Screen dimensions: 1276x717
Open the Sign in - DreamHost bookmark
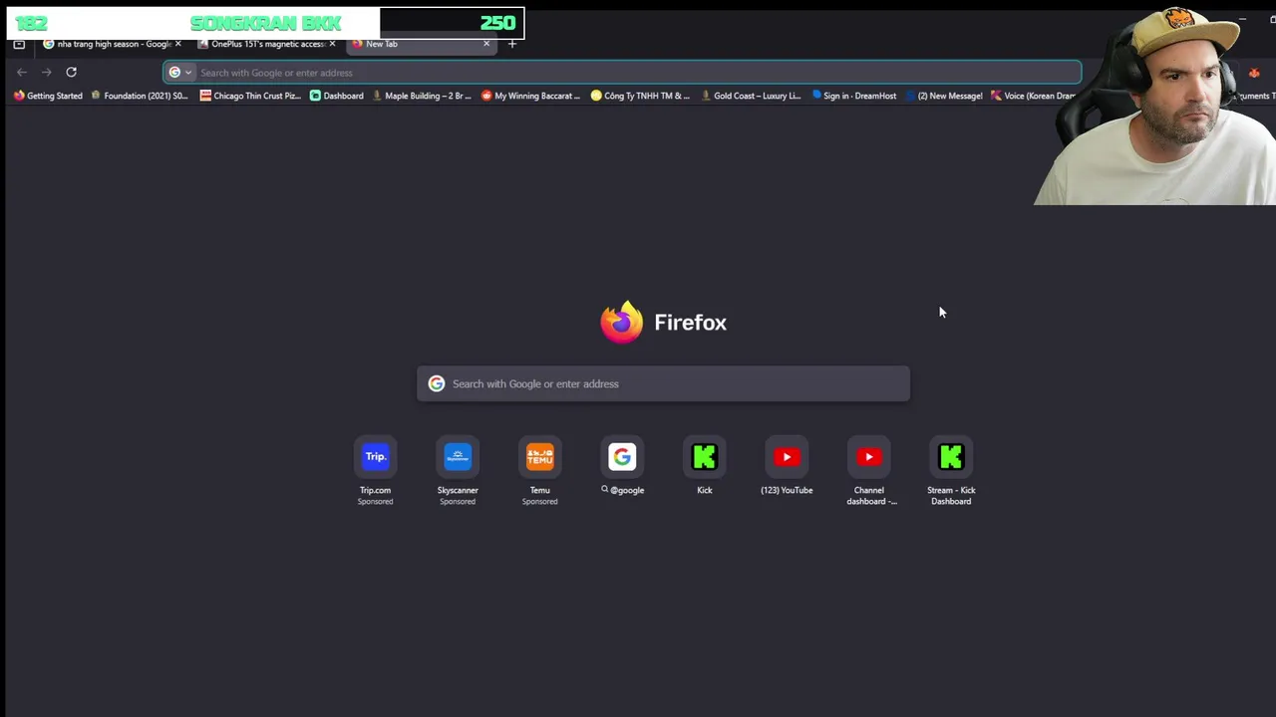(854, 96)
